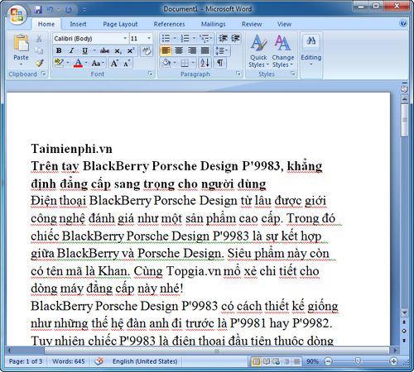Open Change Case Aa dropdown
Image resolution: width=414 pixels, height=372 pixels.
98,64
